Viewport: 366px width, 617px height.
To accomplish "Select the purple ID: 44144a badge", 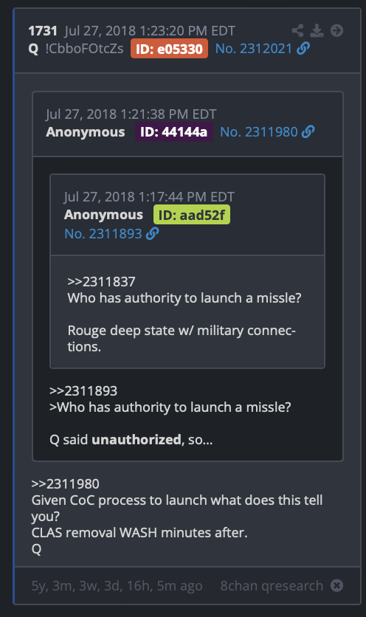I will (x=174, y=132).
